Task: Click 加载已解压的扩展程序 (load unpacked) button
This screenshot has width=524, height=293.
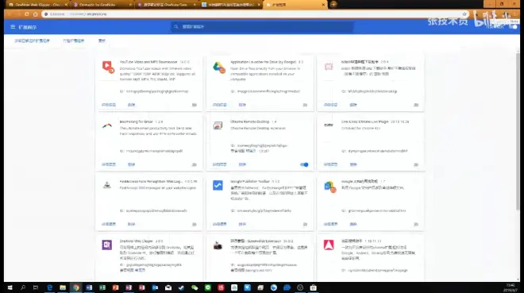Action: (x=32, y=40)
